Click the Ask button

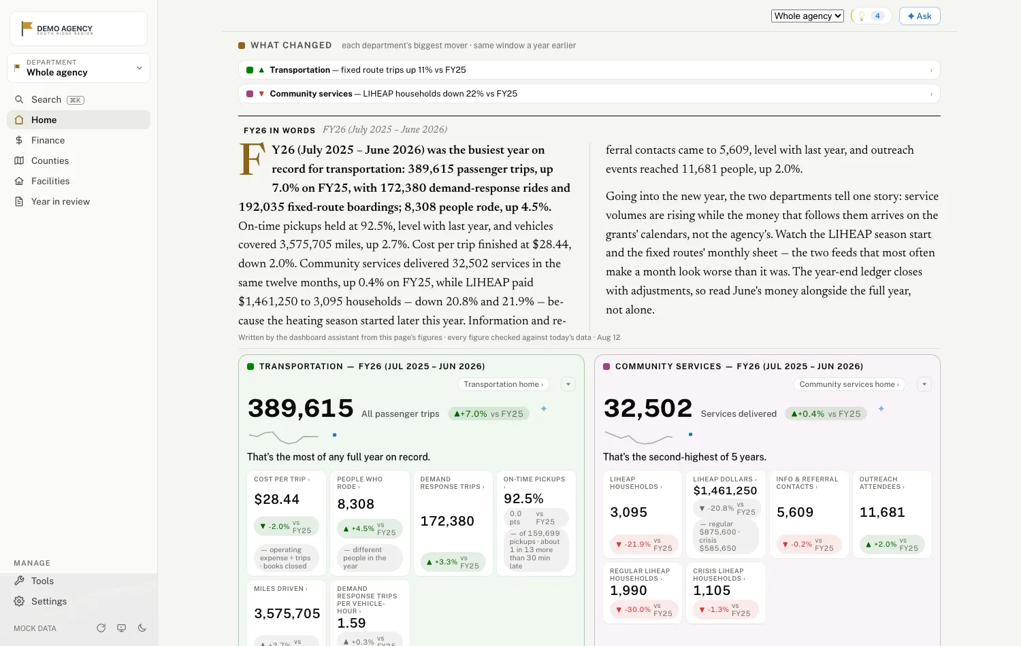[x=920, y=16]
